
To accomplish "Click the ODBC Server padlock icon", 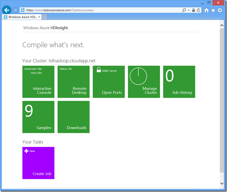I will [x=99, y=70].
